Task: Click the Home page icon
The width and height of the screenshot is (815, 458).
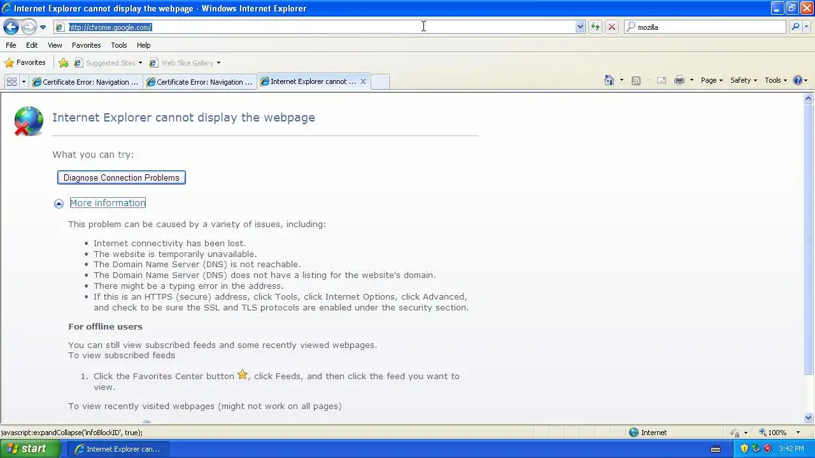Action: [609, 80]
